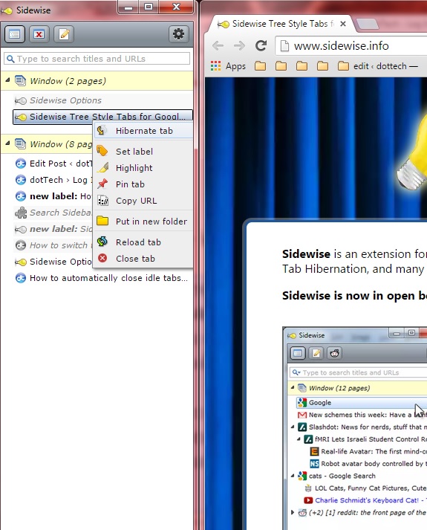Viewport: 427px width, 530px height.
Task: Click the window icon of Window (8 pages)
Action: point(21,144)
